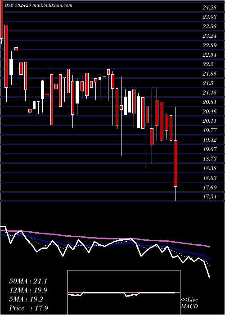225x315 pixels.
Task: Click the 17.69 price axis label
Action: click(209, 188)
